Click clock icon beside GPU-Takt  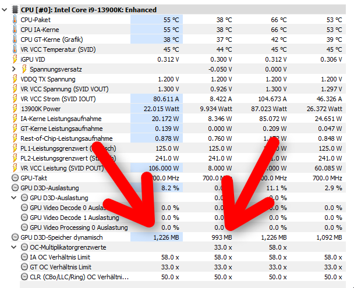tap(15, 178)
